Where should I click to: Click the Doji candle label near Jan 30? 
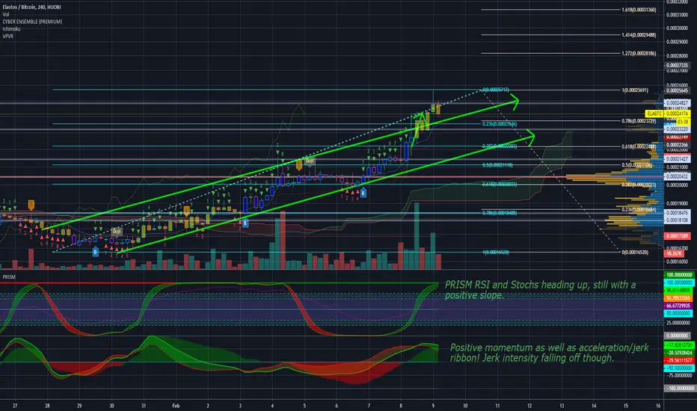(117, 231)
